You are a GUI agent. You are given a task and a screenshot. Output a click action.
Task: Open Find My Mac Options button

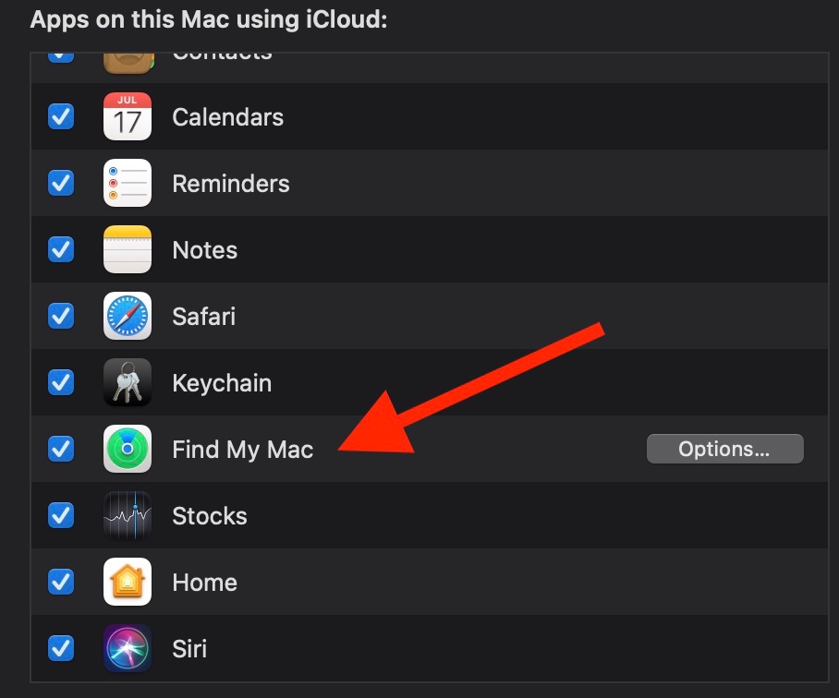click(725, 449)
